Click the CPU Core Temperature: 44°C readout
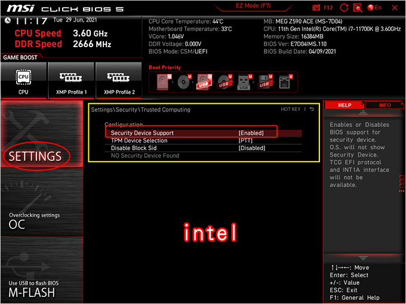This screenshot has width=406, height=304. pos(186,21)
